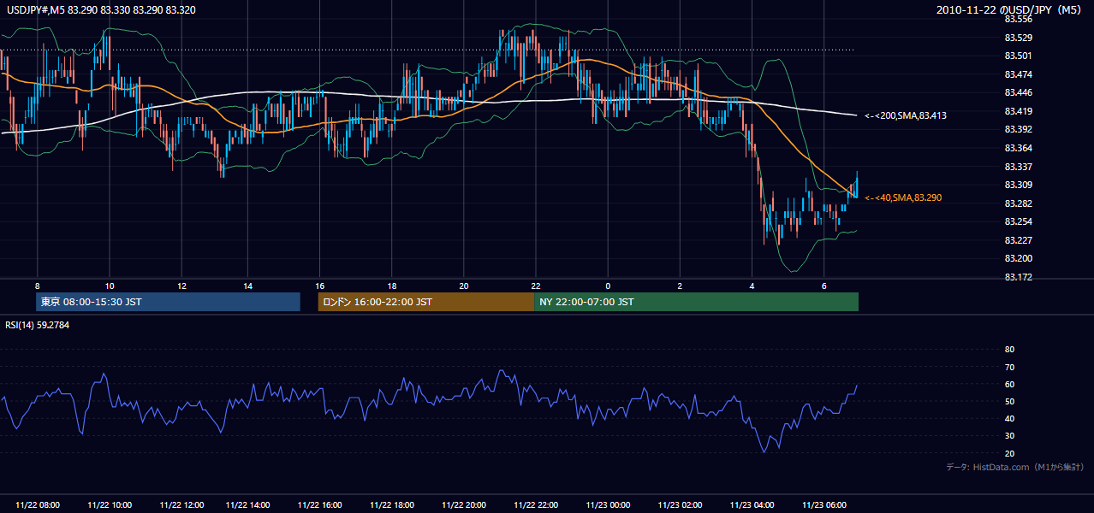Click the 11/22 22:00 date label
This screenshot has height=513, width=1094.
click(x=535, y=505)
